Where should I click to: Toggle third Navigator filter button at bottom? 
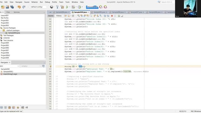pos(9,107)
